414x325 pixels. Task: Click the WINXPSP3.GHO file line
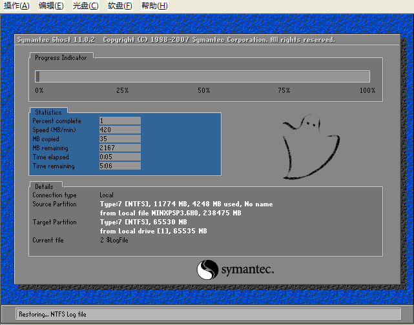coord(171,213)
